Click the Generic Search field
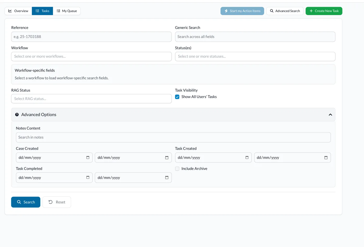 (x=255, y=37)
